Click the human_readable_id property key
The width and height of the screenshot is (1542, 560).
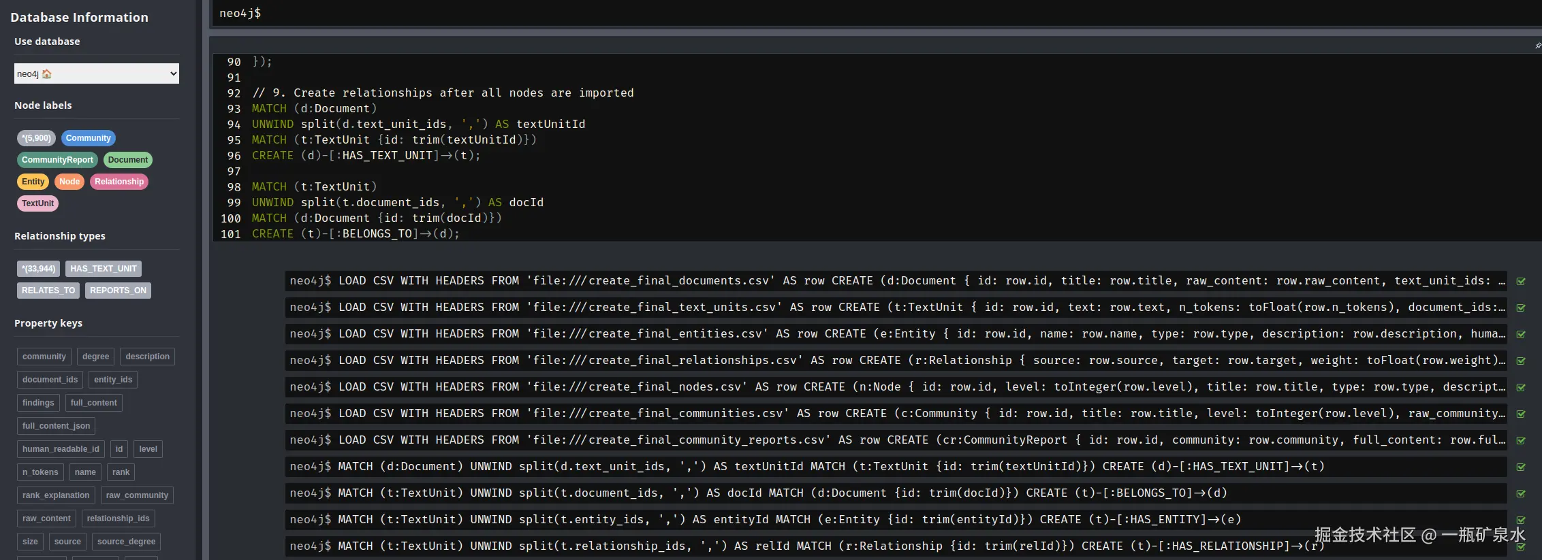(x=61, y=449)
